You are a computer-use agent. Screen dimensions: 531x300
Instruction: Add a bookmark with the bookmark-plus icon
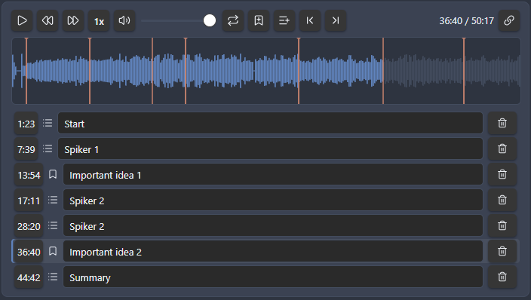(x=259, y=20)
